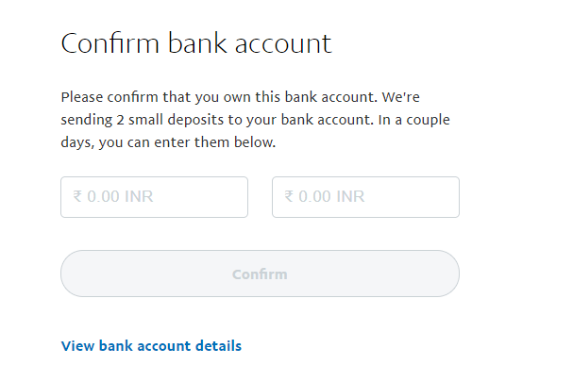Click the word 'bank' in the heading
The width and height of the screenshot is (573, 365).
[197, 43]
